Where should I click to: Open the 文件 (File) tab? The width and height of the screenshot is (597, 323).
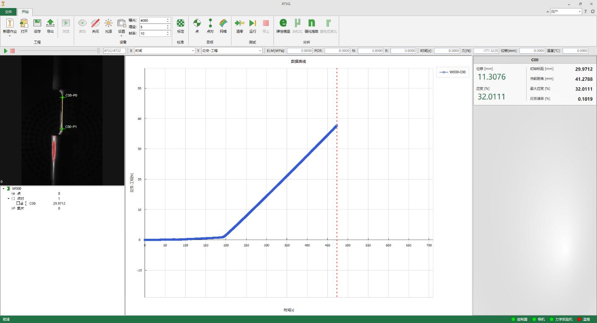(x=8, y=12)
